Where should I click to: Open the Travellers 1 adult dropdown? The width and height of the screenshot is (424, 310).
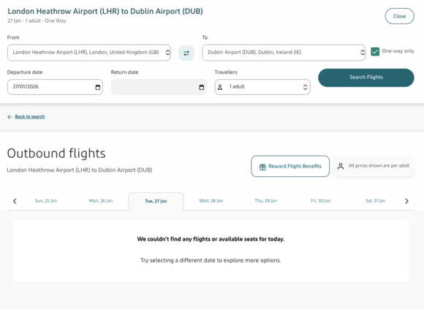[x=262, y=87]
